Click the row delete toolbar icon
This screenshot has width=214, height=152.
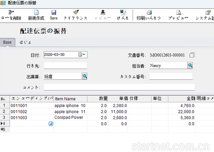(11, 12)
